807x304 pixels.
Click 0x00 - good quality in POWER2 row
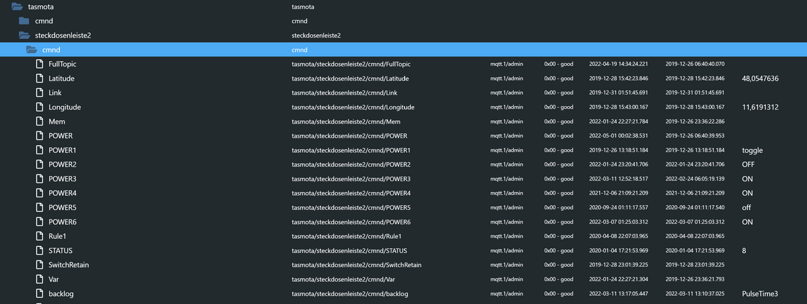pos(558,164)
